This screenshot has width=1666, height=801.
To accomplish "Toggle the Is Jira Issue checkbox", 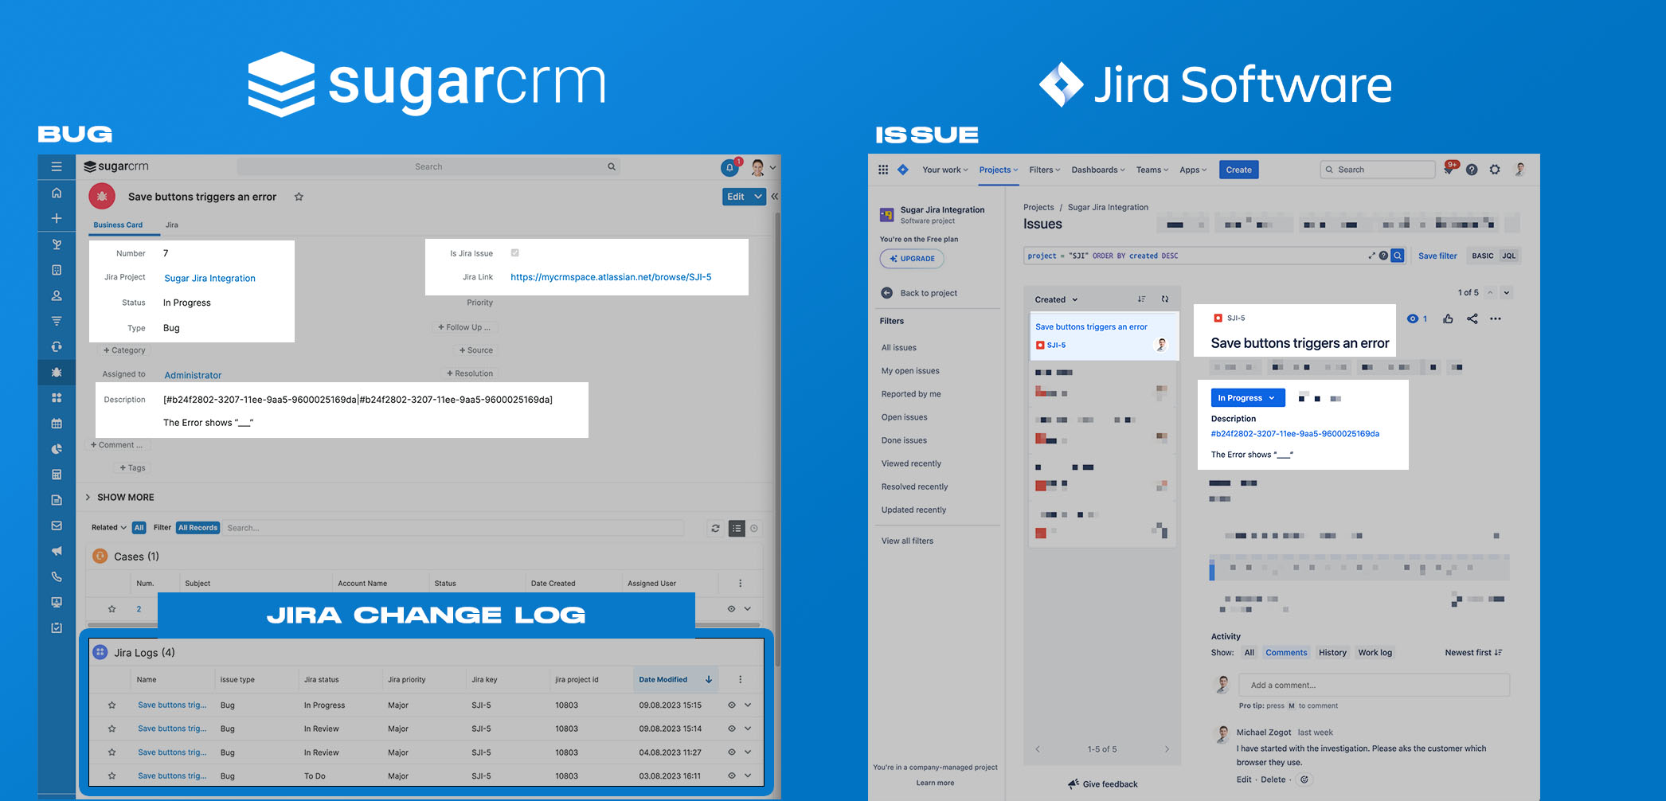I will (x=515, y=253).
